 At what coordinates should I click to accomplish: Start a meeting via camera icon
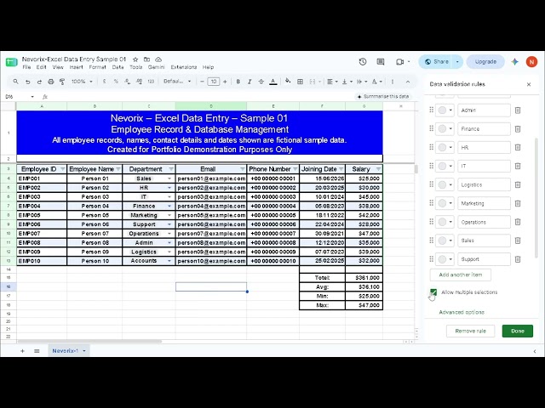pos(399,62)
